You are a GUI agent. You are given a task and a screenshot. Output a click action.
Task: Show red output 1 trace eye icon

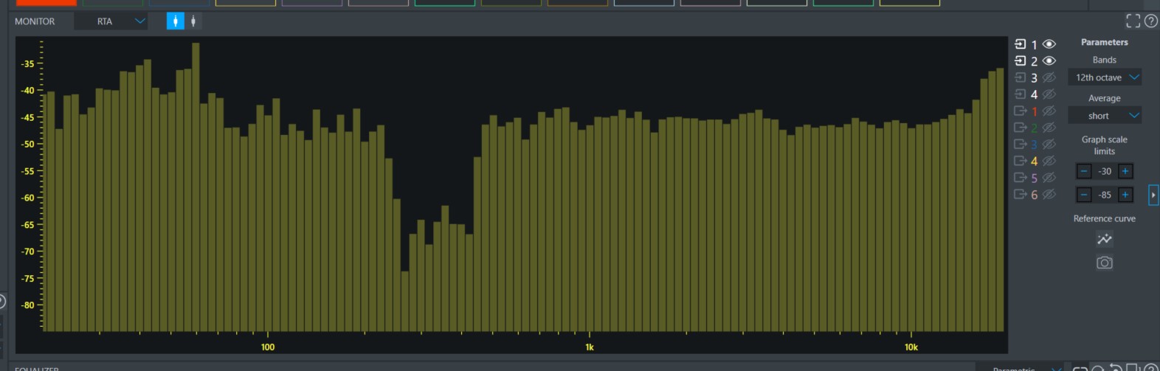[1049, 111]
